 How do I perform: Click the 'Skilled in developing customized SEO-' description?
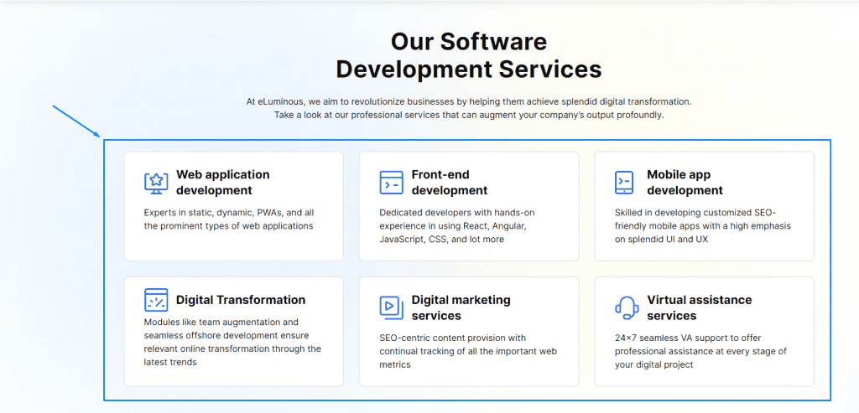(x=703, y=226)
